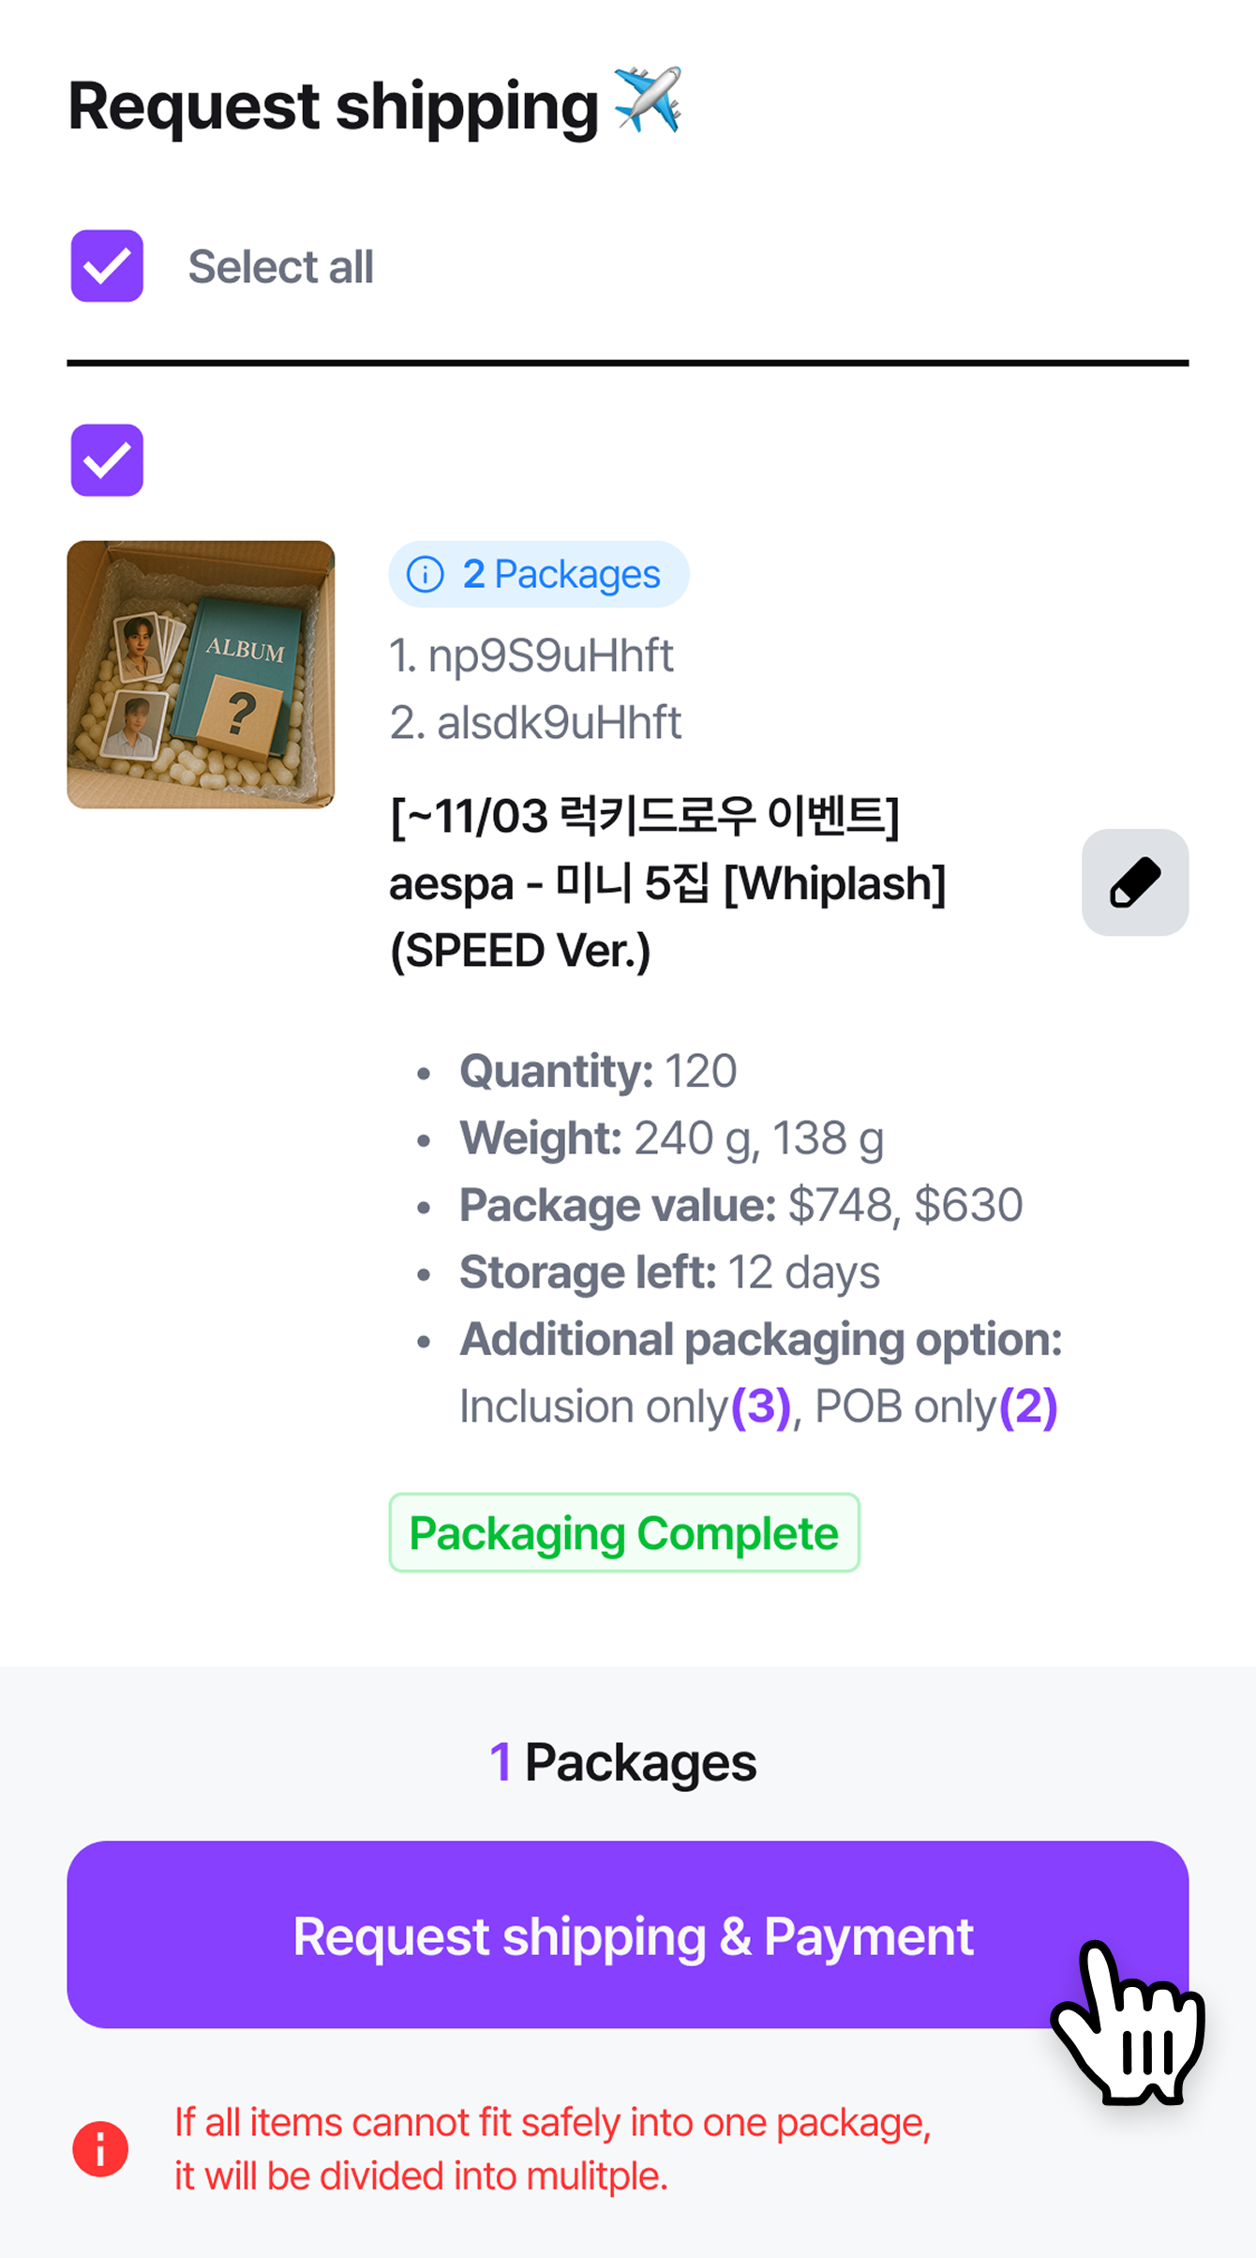Select tracking code alsdk9uHhft
The image size is (1256, 2258).
tap(535, 723)
